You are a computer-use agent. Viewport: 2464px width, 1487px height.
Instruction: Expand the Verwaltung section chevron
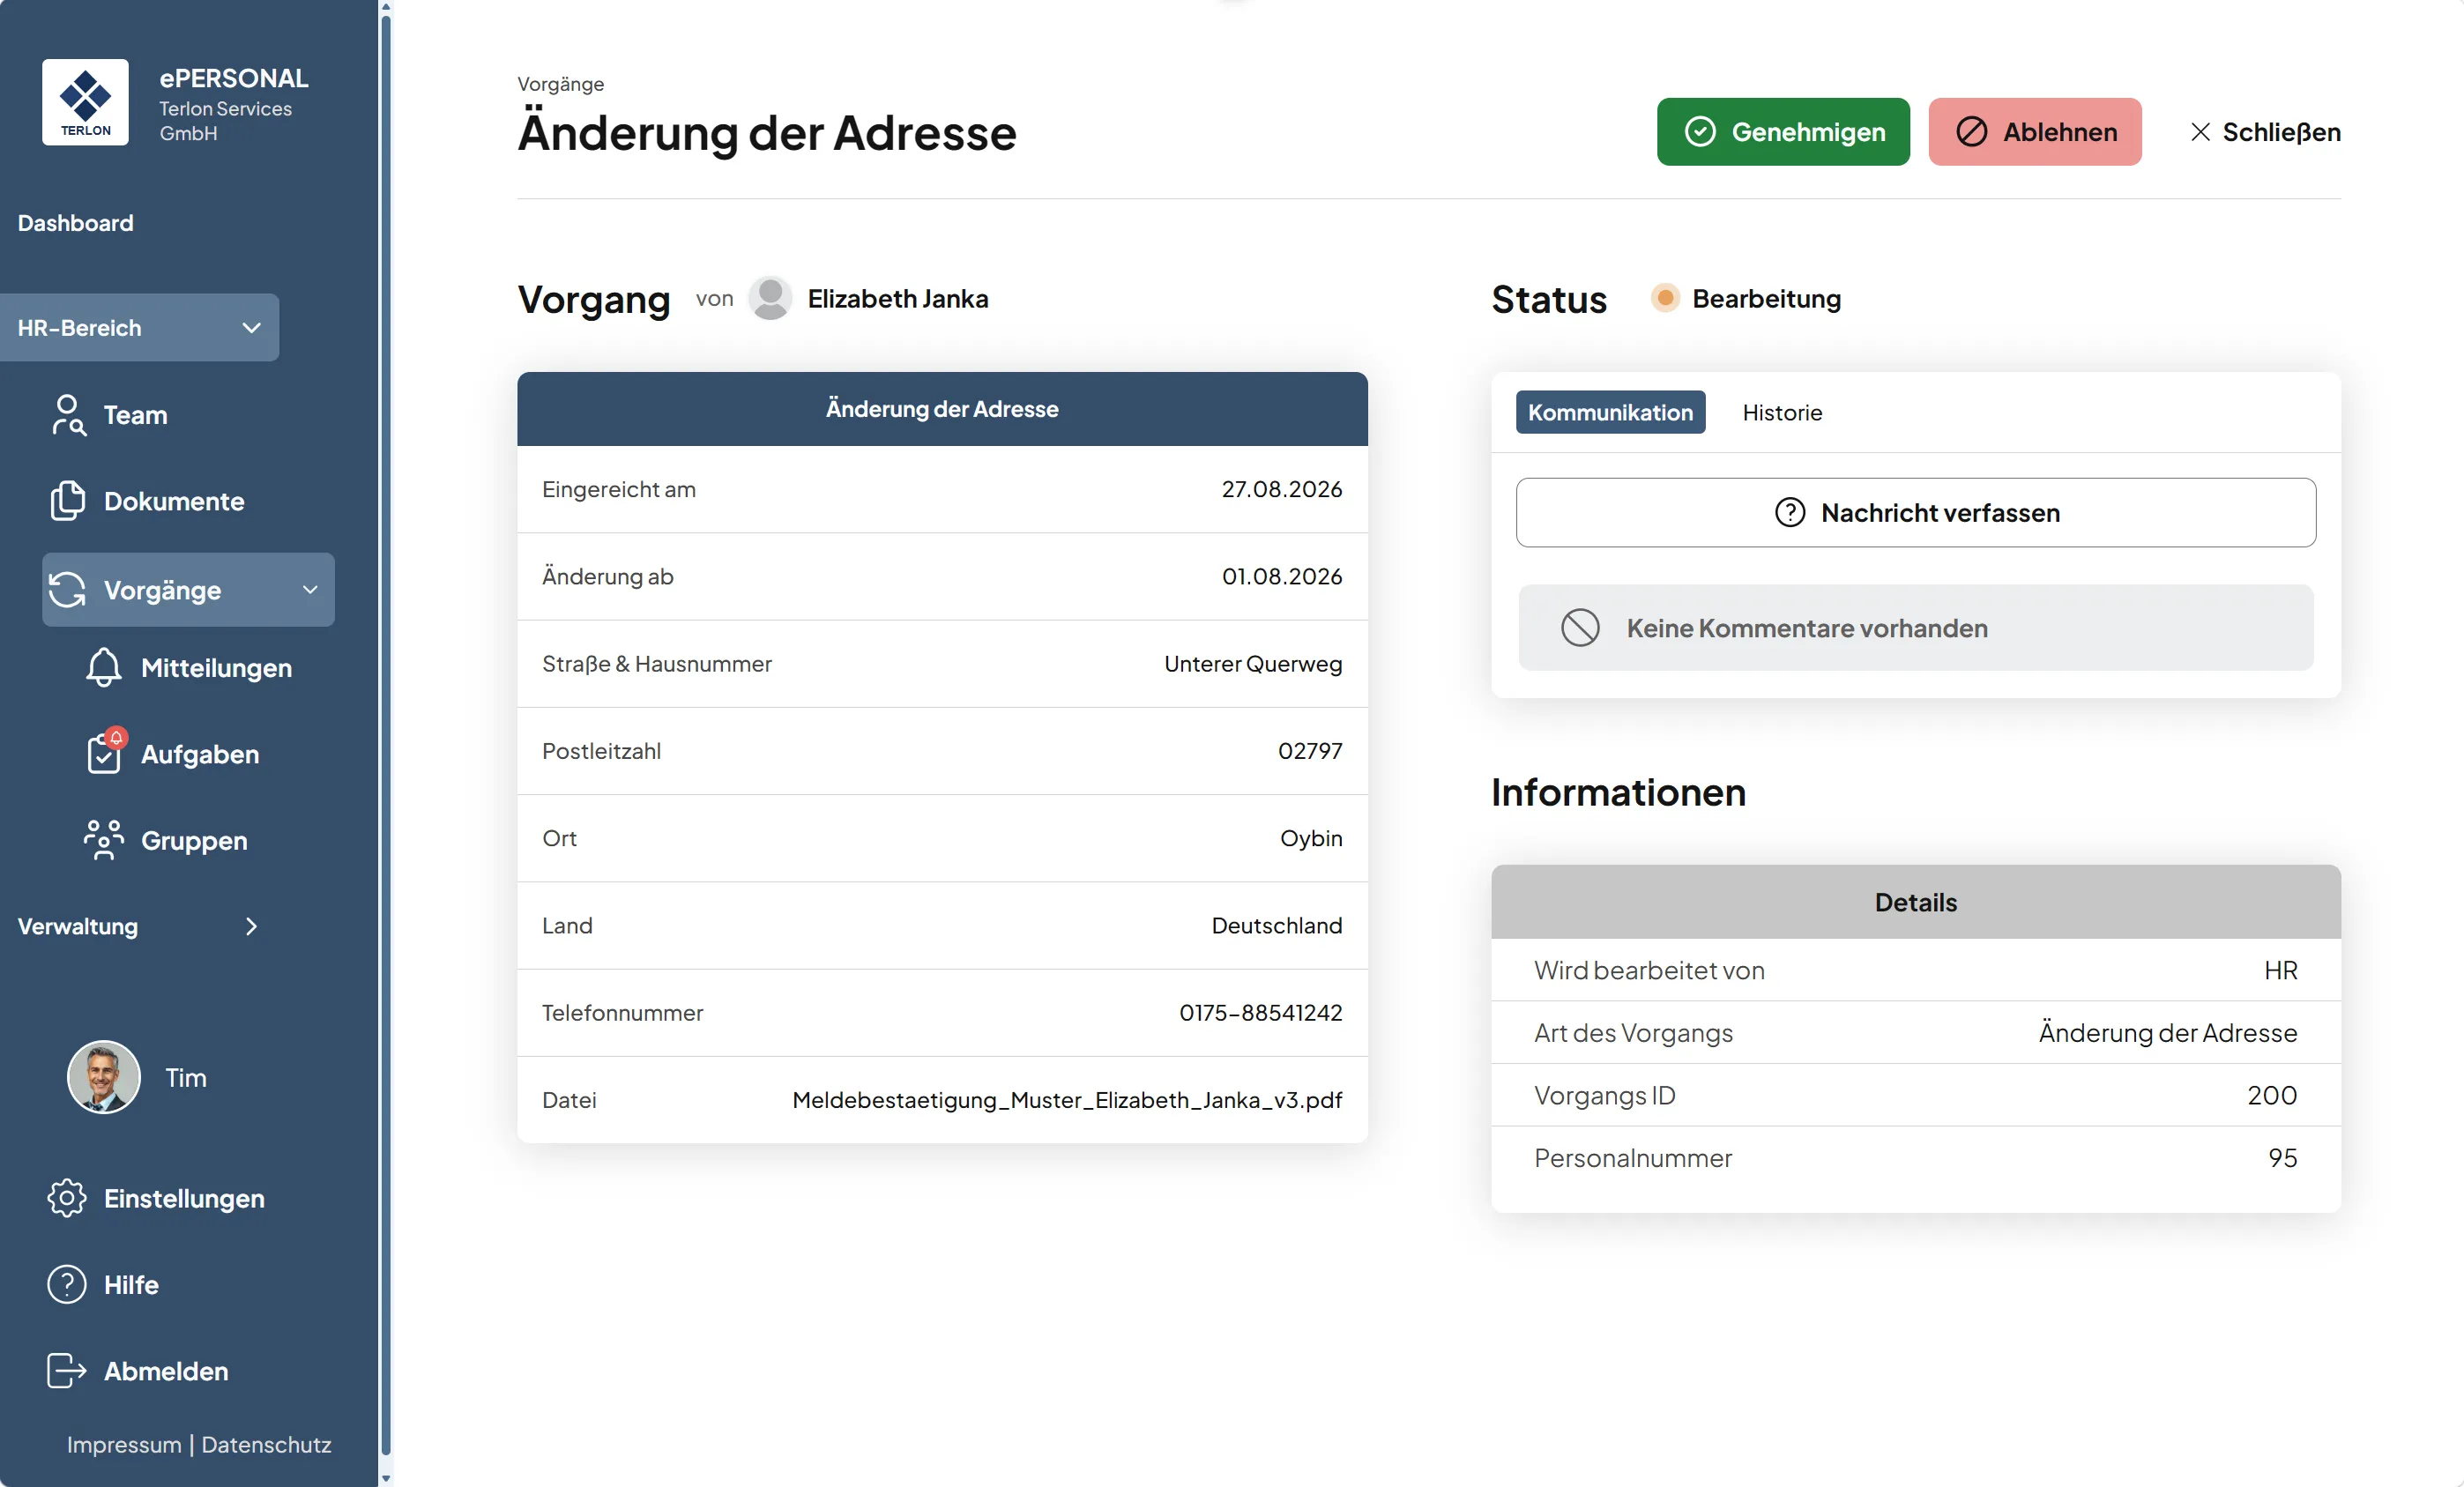click(x=251, y=927)
